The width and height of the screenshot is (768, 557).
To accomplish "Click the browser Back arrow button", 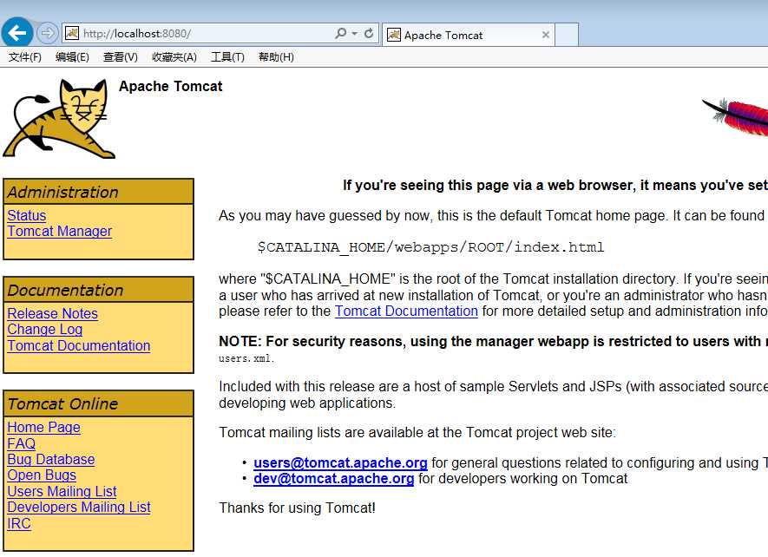I will (17, 33).
